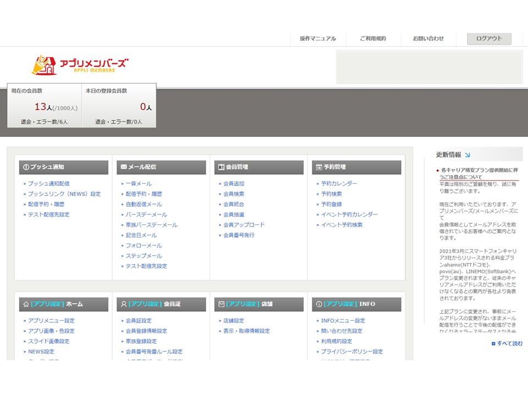Click the 予約管理 calendar header icon

(318, 167)
